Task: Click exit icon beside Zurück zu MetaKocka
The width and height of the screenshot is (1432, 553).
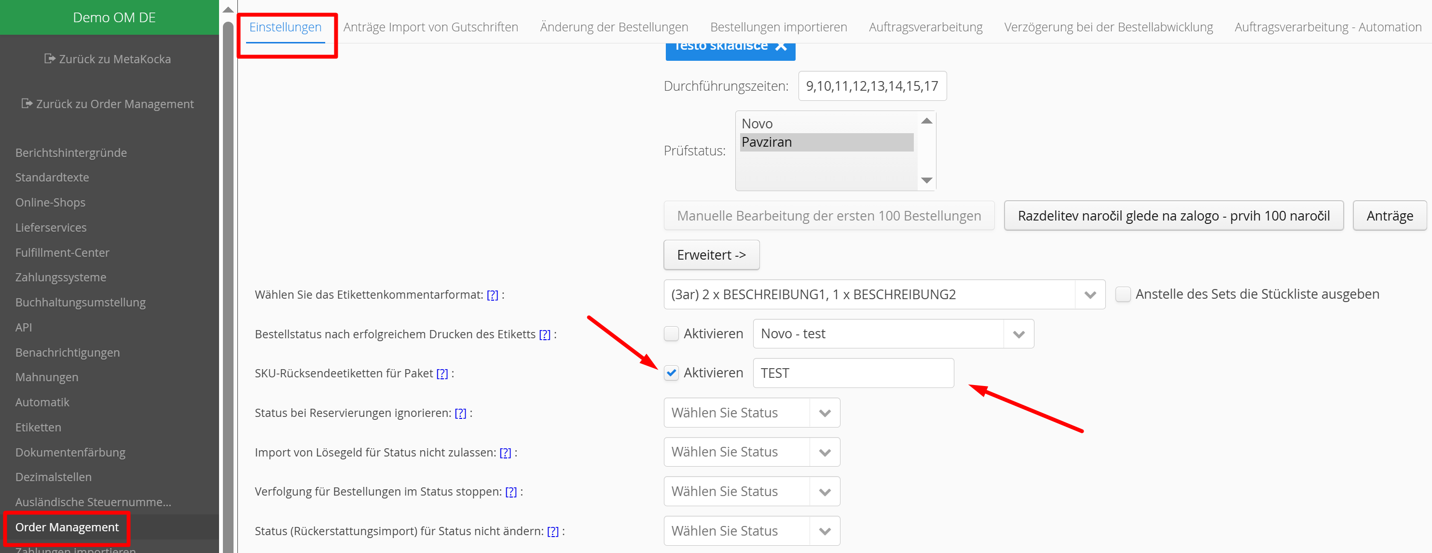Action: pos(50,58)
